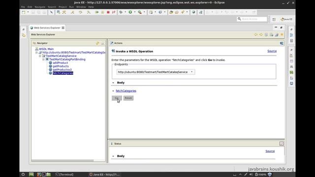Click the volume icon in system tray

pyautogui.click(x=251, y=175)
